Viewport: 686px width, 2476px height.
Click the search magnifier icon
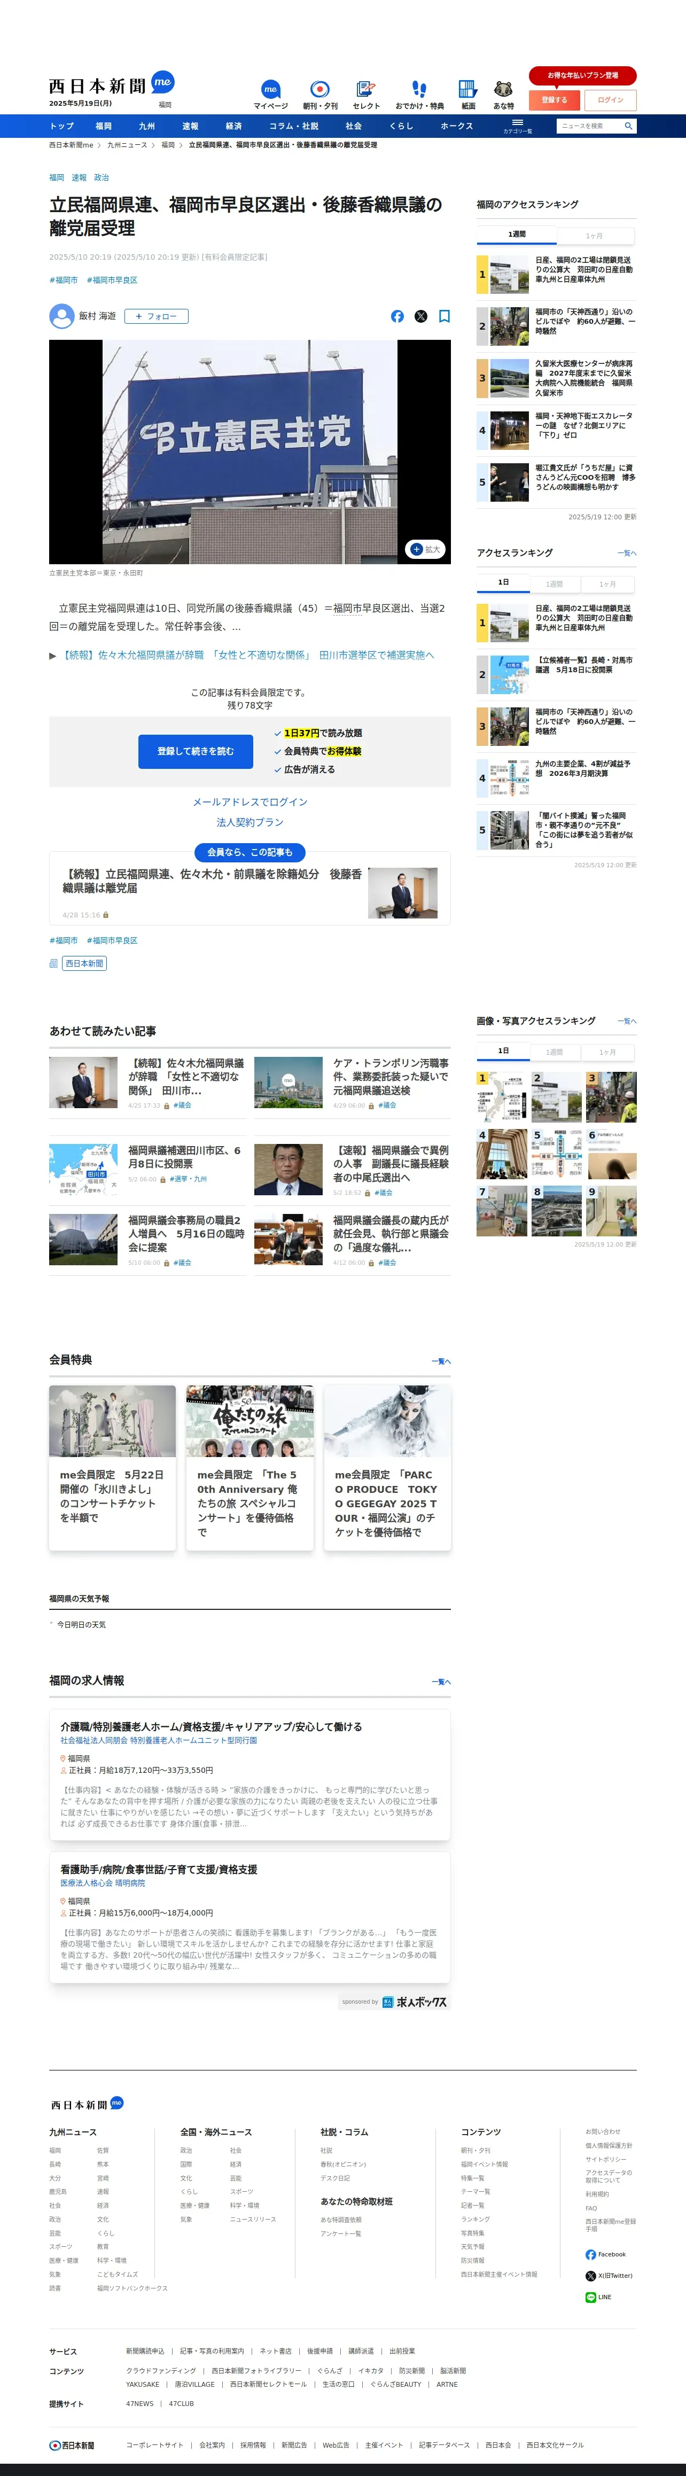628,126
